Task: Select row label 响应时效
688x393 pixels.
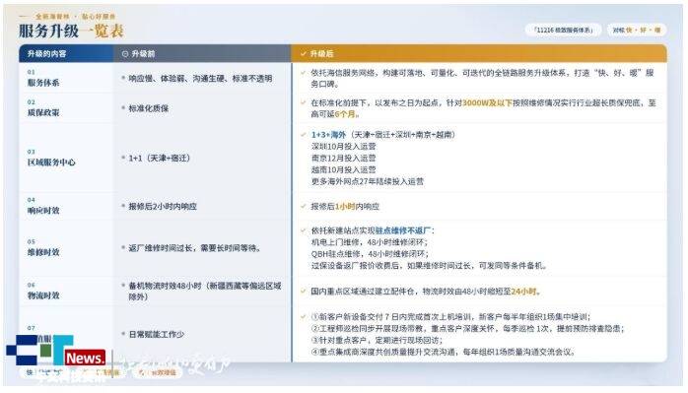Action: pyautogui.click(x=43, y=210)
